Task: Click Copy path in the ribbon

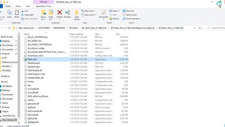Action: coord(27,15)
